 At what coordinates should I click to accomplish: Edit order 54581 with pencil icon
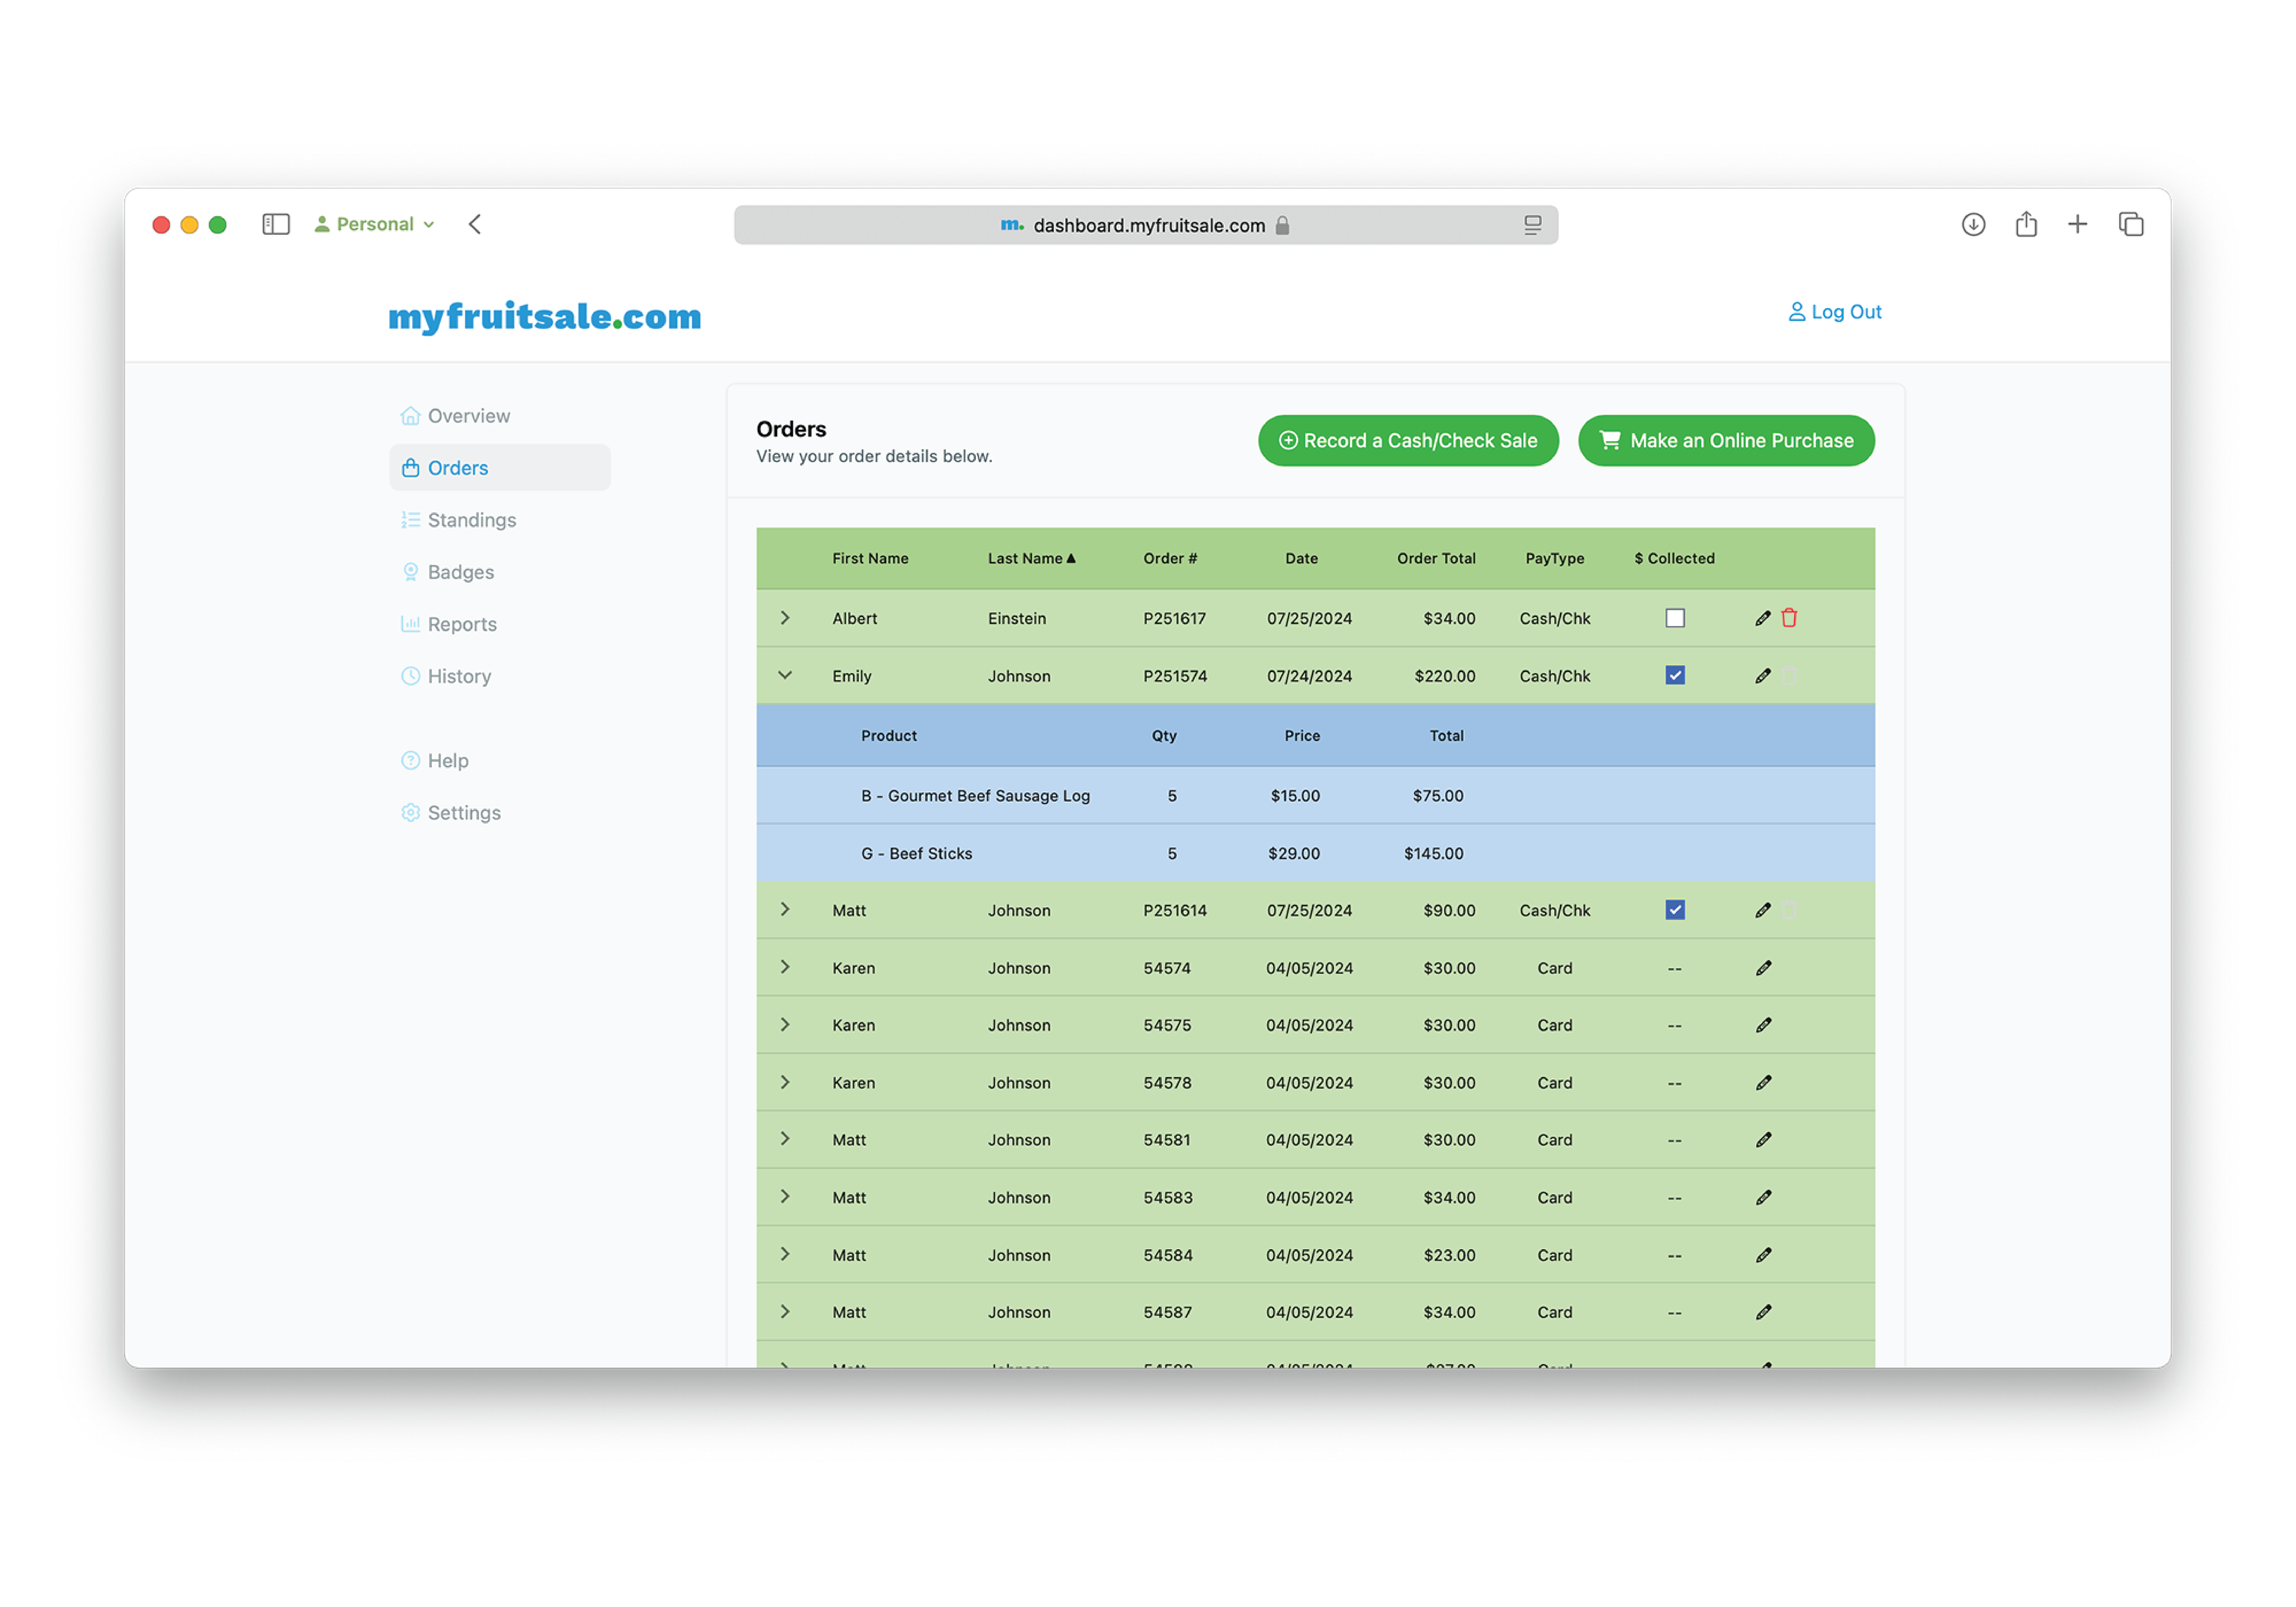[x=1763, y=1139]
